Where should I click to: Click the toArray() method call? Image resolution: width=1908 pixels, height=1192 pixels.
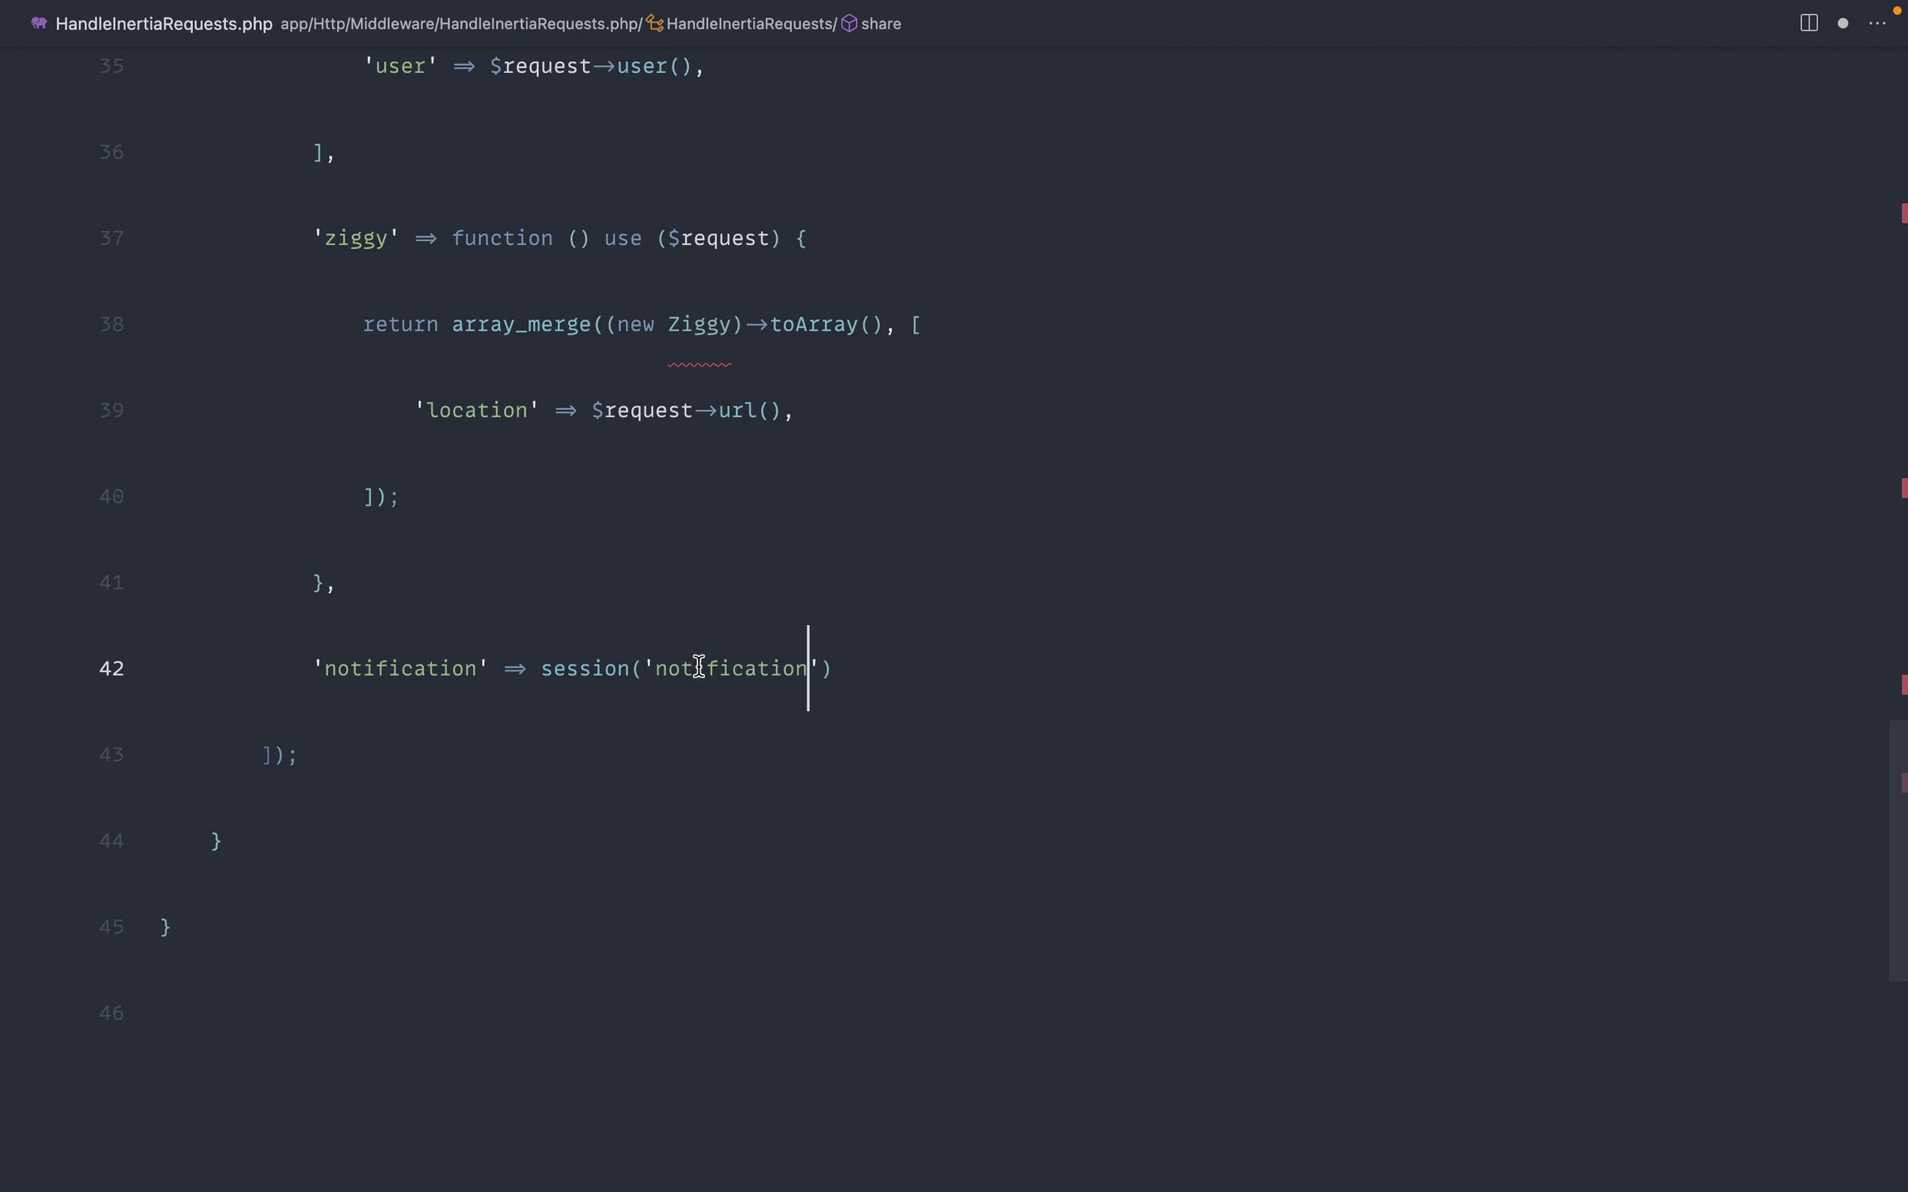[x=826, y=324]
